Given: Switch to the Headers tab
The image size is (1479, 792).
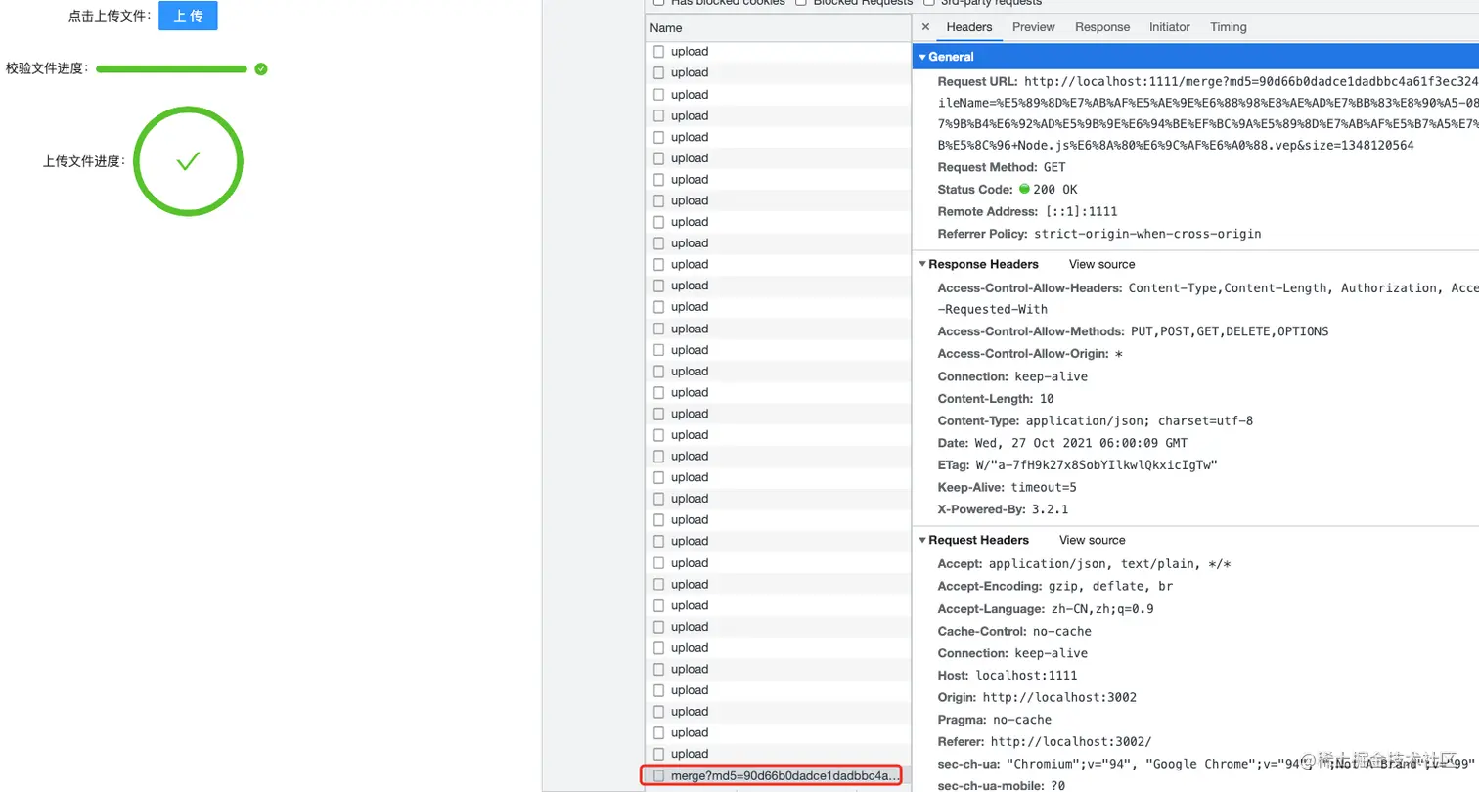Looking at the screenshot, I should (969, 27).
